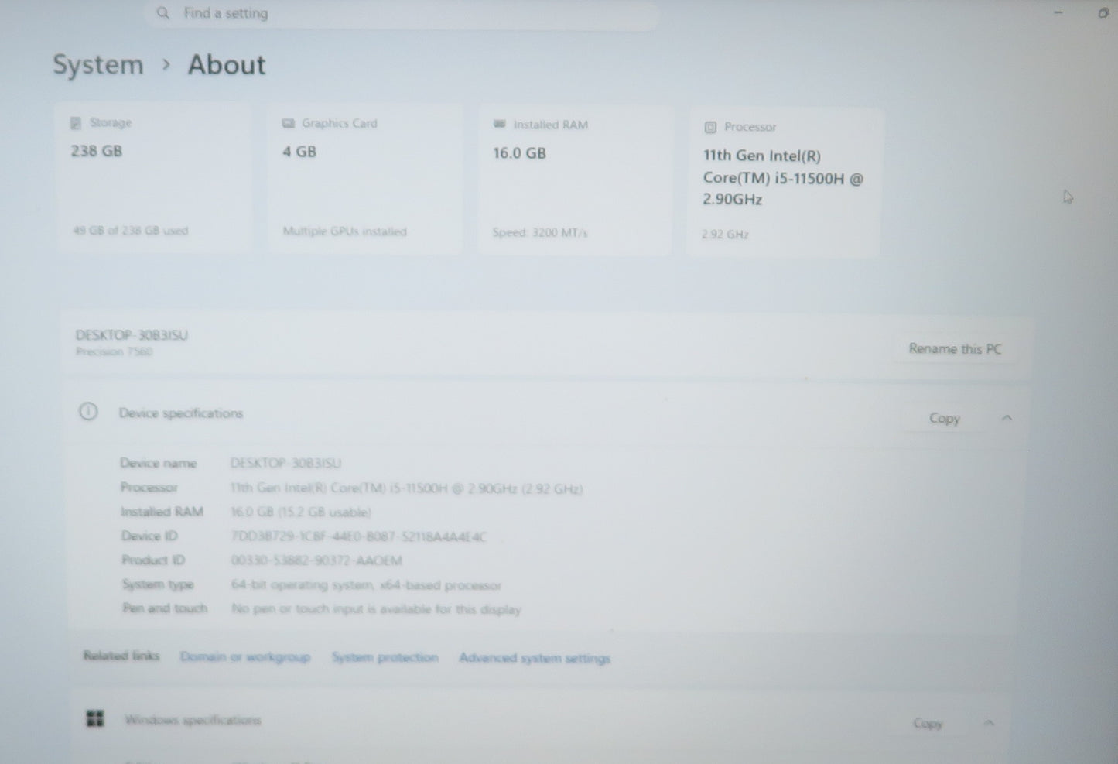Click the Storage card icon
1118x764 pixels.
(76, 123)
